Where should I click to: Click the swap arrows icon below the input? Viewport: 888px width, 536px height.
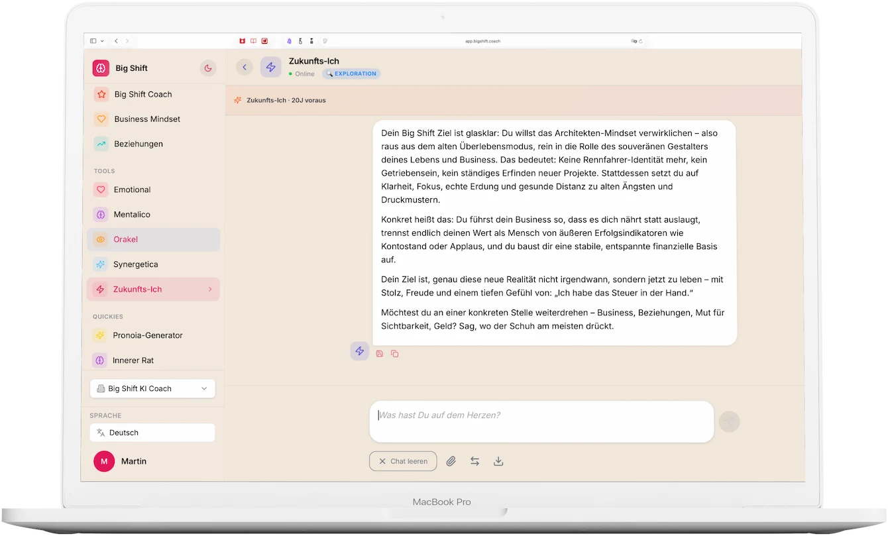474,461
